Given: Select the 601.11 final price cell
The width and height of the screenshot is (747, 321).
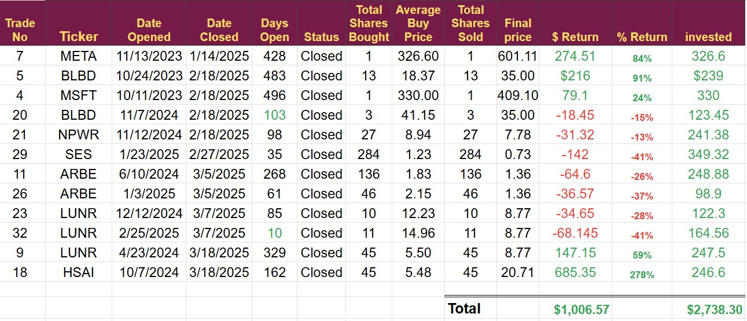Looking at the screenshot, I should pyautogui.click(x=517, y=56).
